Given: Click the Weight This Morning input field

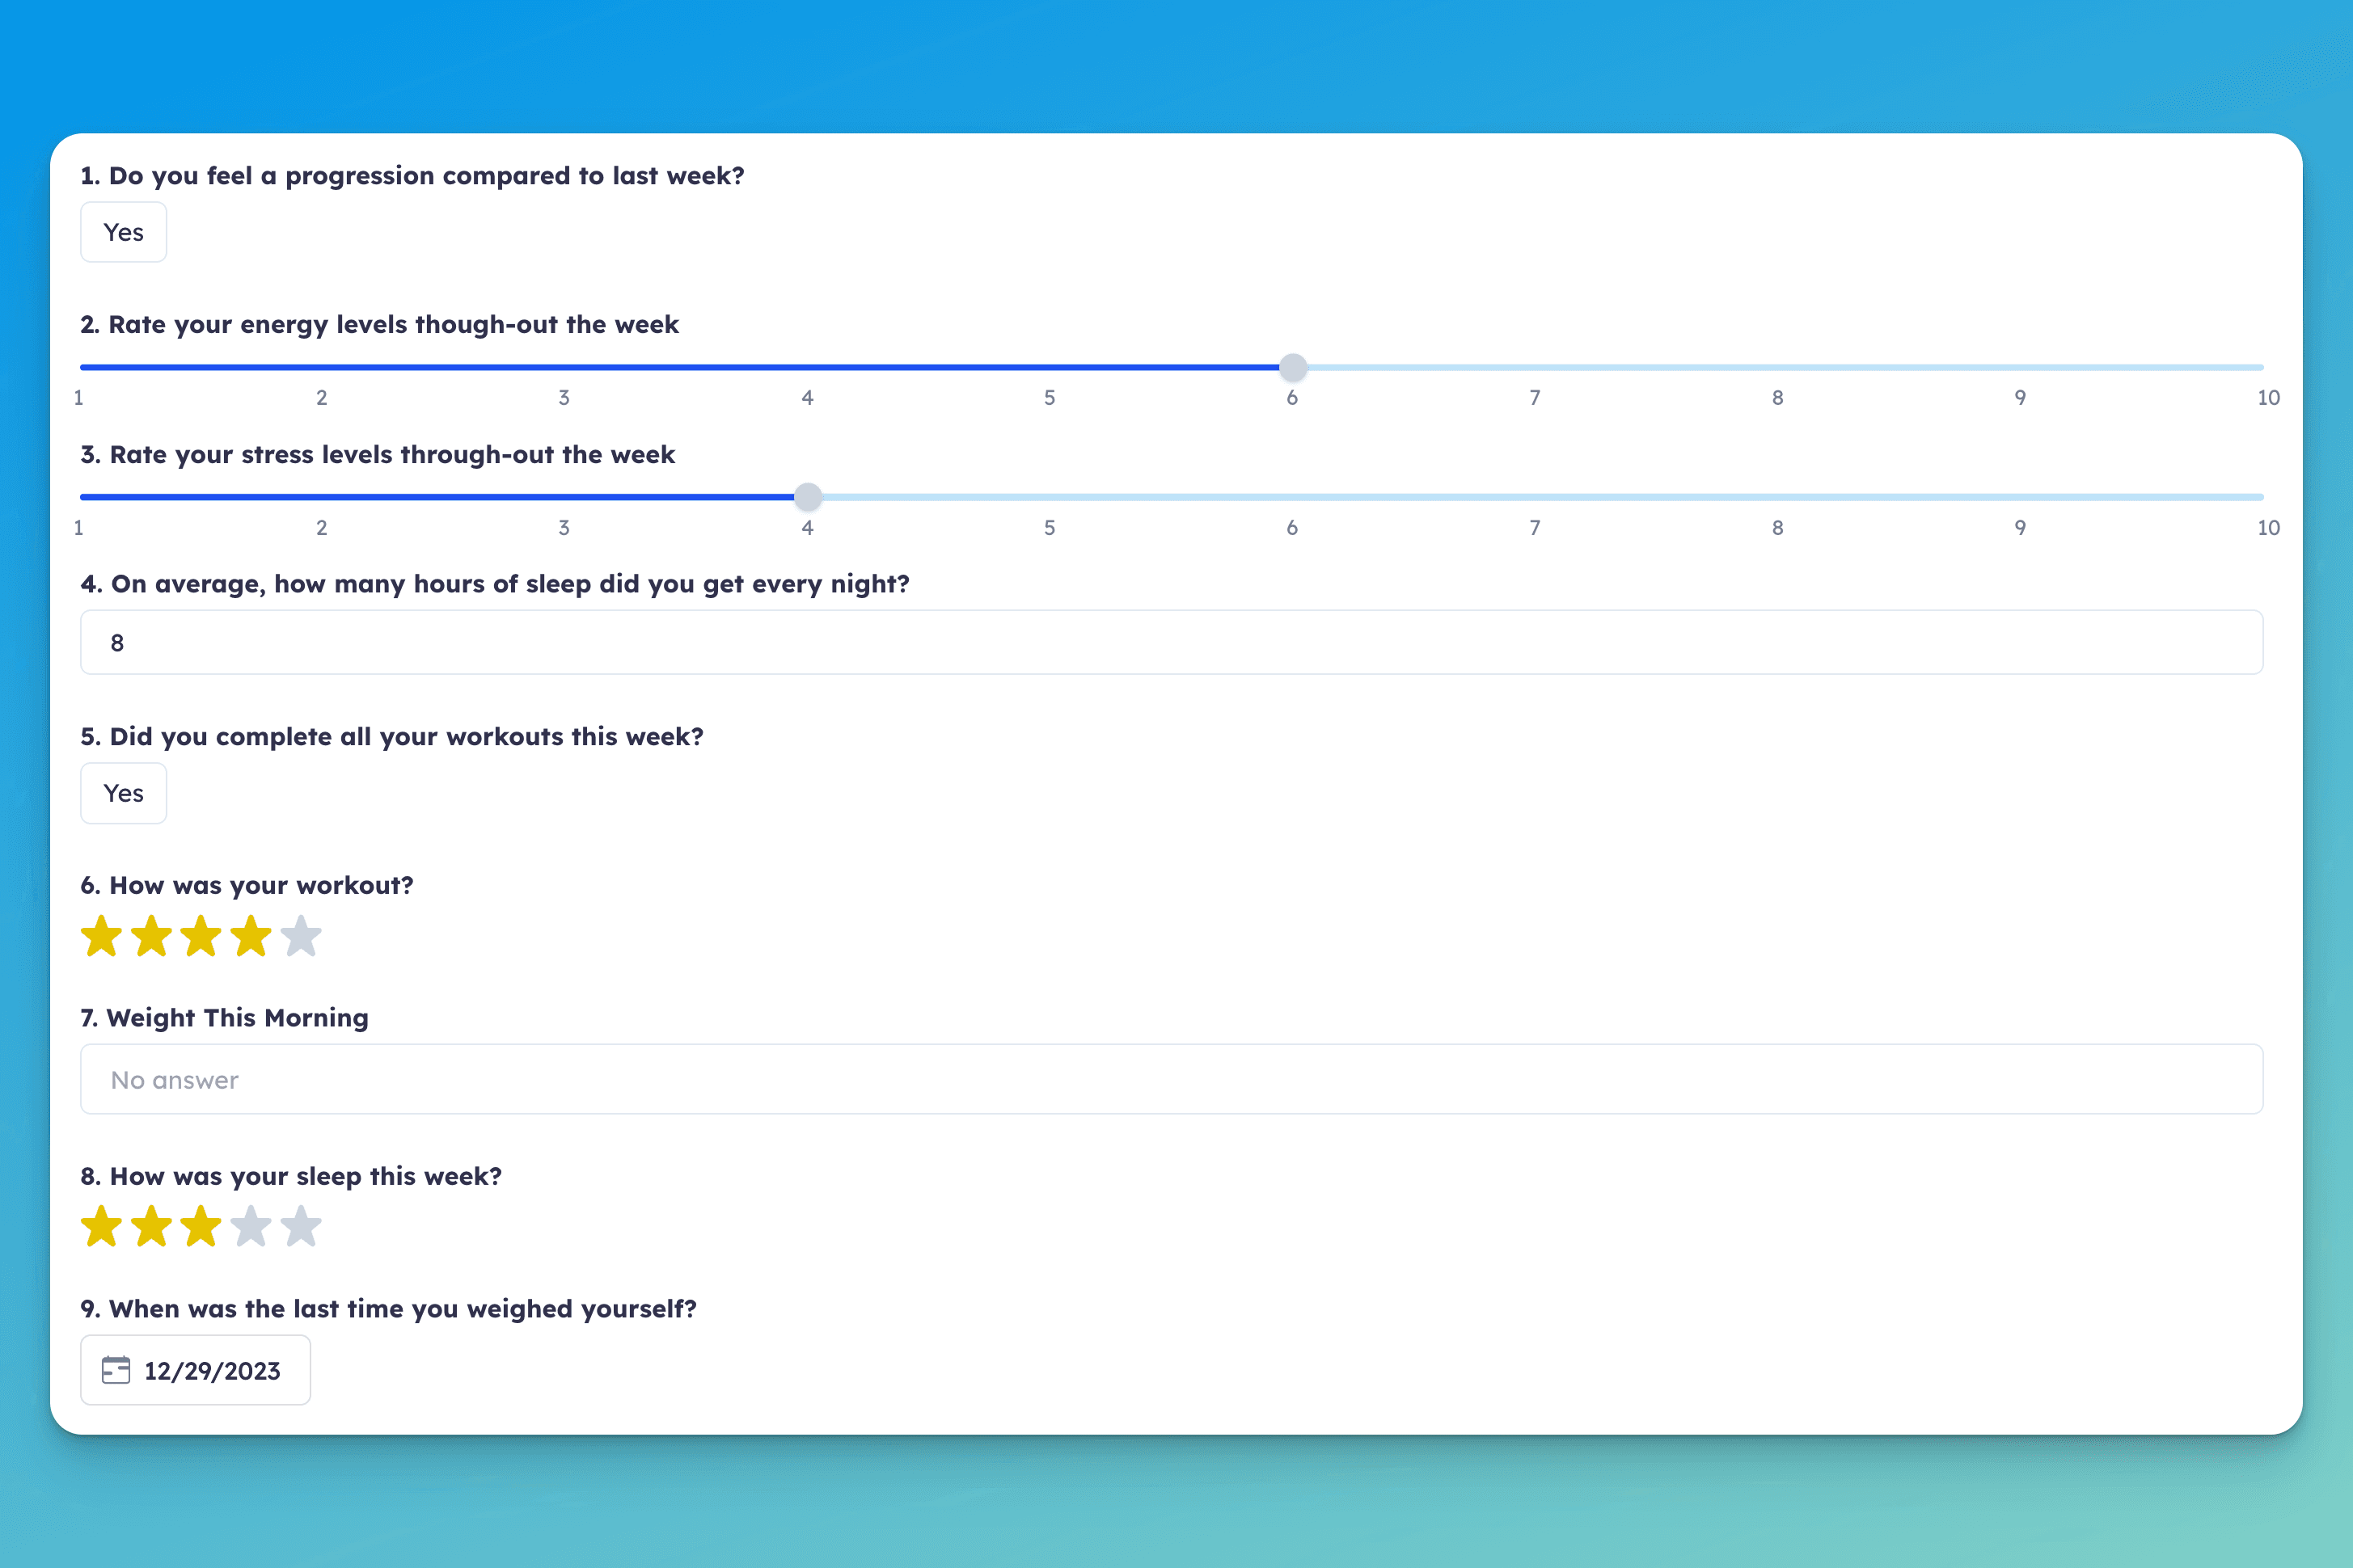Looking at the screenshot, I should 1172,1079.
